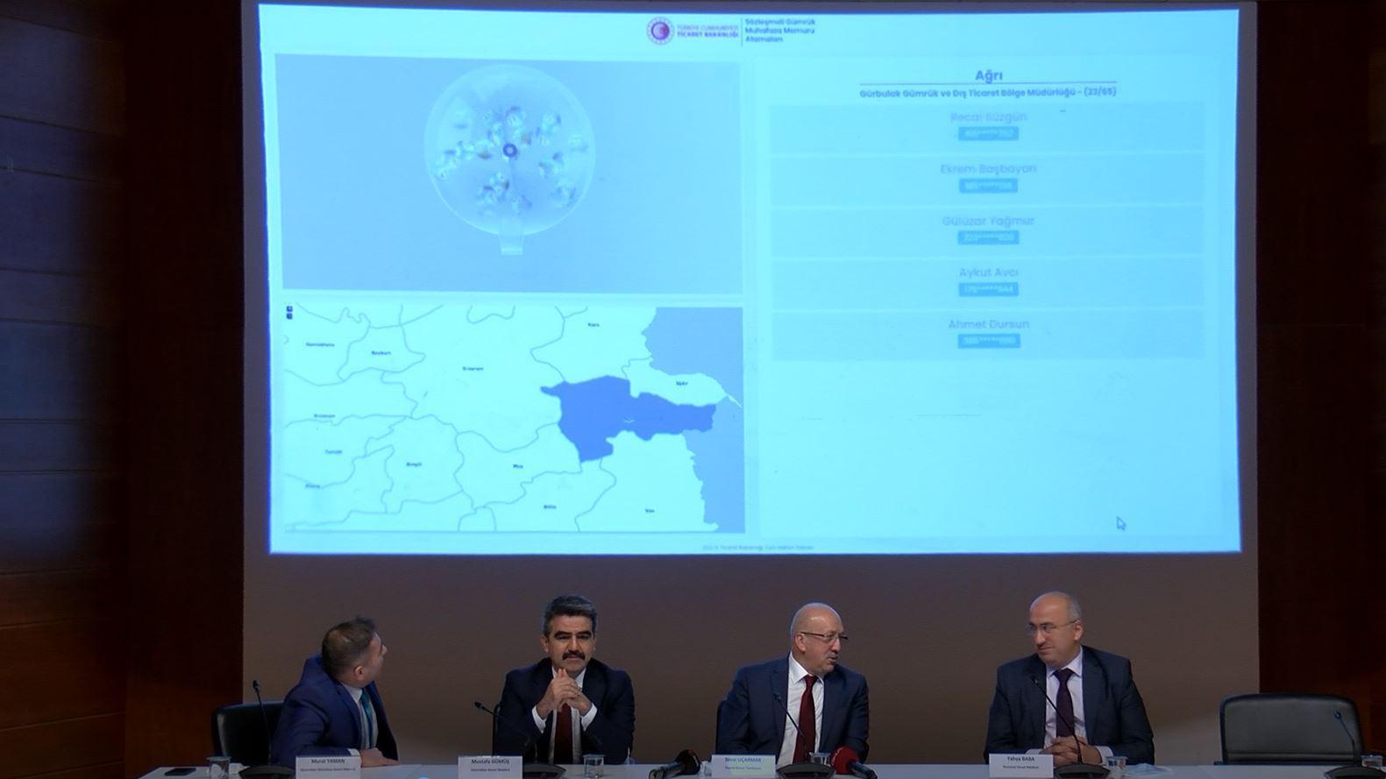This screenshot has width=1386, height=779.
Task: Open the Ağrı heading in results panel
Action: [x=988, y=75]
